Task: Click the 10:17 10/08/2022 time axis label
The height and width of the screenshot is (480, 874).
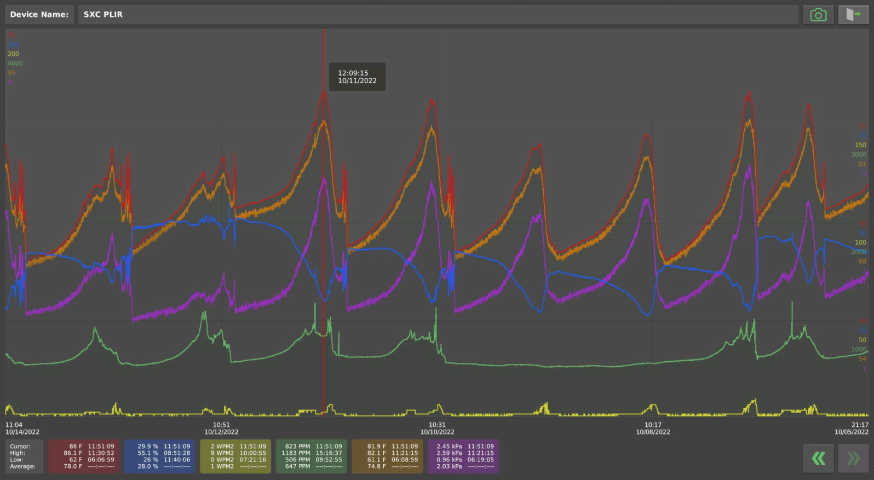Action: coord(653,428)
